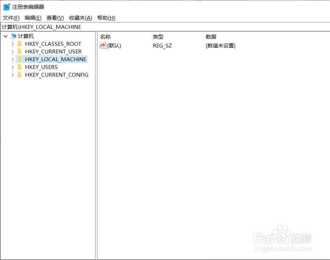The width and height of the screenshot is (330, 260).
Task: Click the 计算机 computer icon
Action: click(x=13, y=36)
